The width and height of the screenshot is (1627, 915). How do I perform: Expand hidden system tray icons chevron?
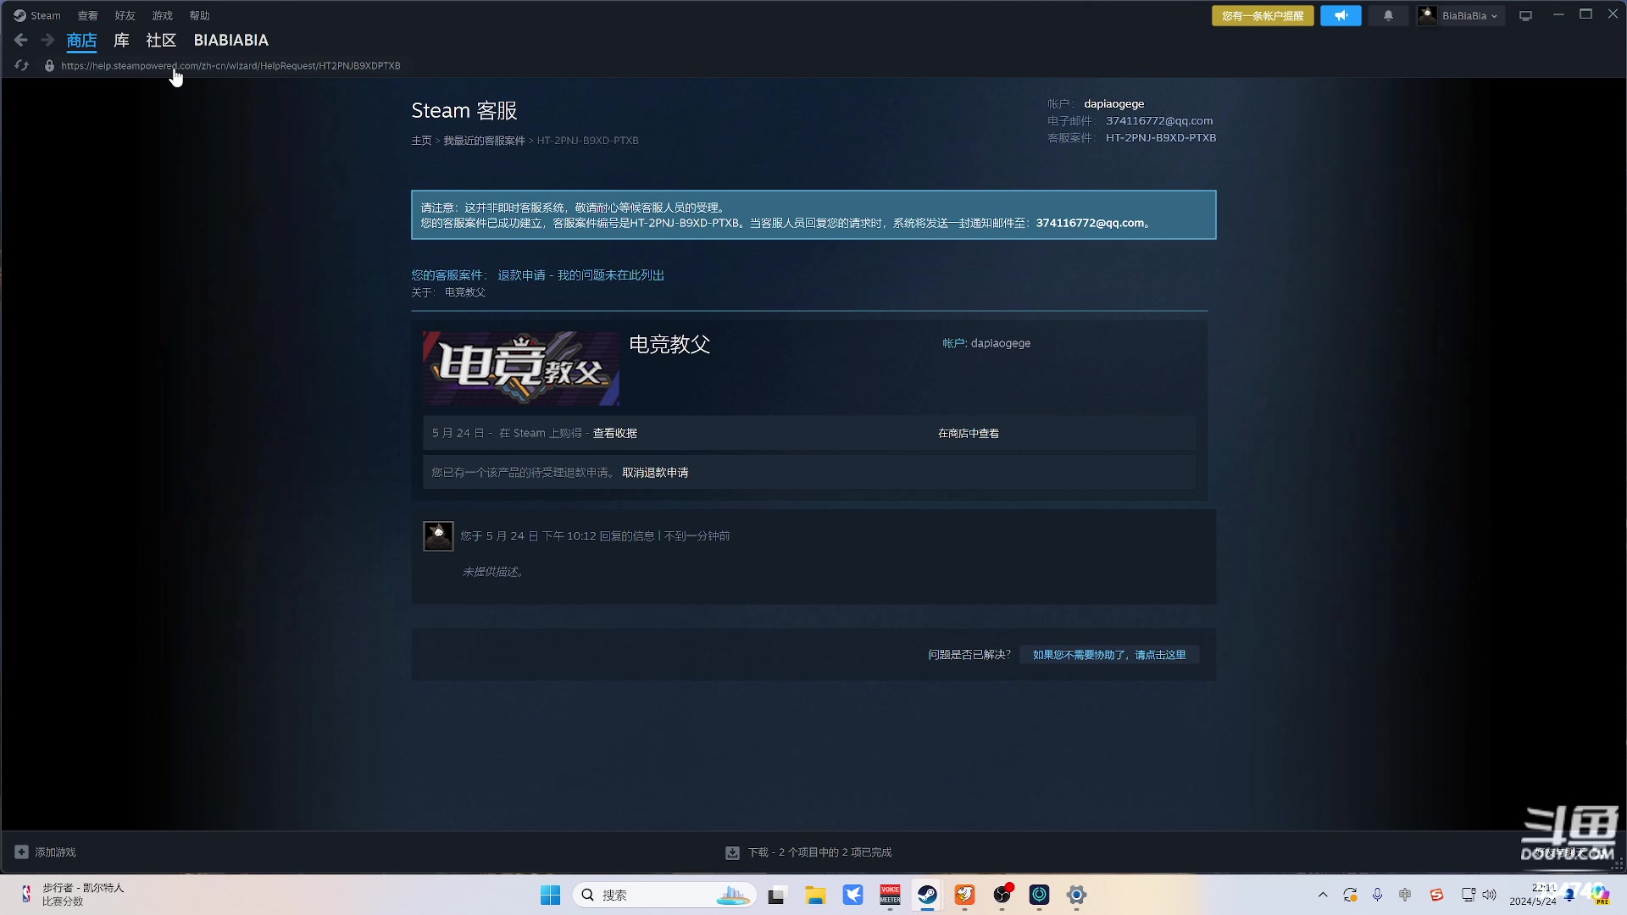coord(1323,895)
